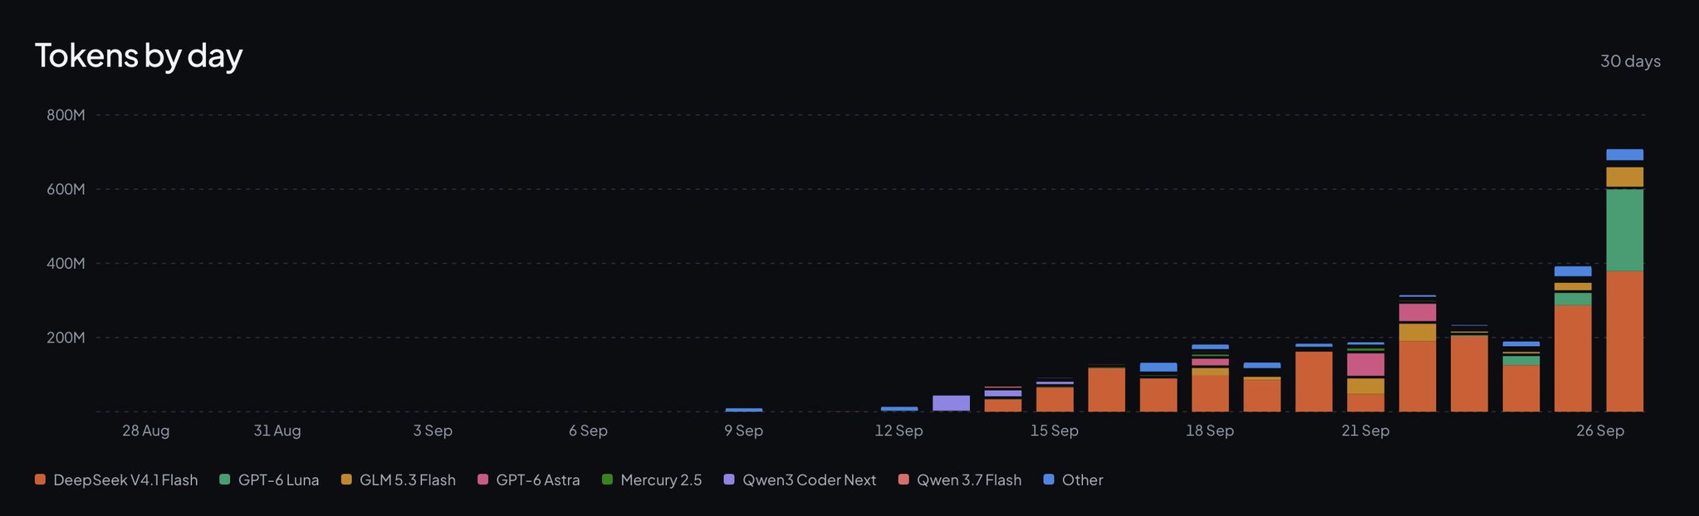This screenshot has width=1699, height=516.
Task: Click the 26 Sep axis label
Action: click(1600, 431)
